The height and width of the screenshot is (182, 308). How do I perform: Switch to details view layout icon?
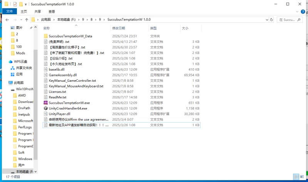point(296,177)
